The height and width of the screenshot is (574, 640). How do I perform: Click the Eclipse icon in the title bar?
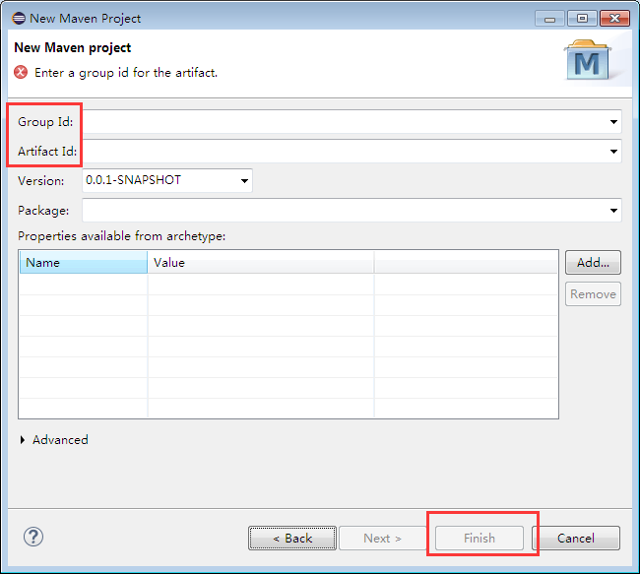point(19,19)
